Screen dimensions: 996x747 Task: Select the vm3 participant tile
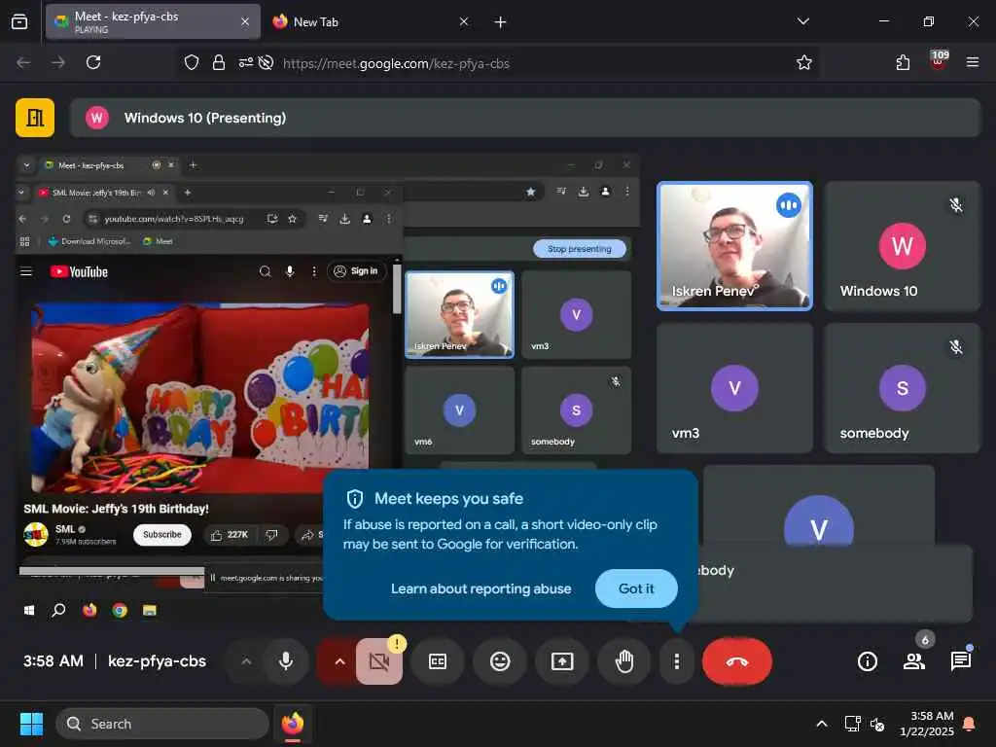(x=734, y=388)
